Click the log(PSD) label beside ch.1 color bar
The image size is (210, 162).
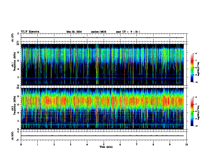tap(198, 69)
